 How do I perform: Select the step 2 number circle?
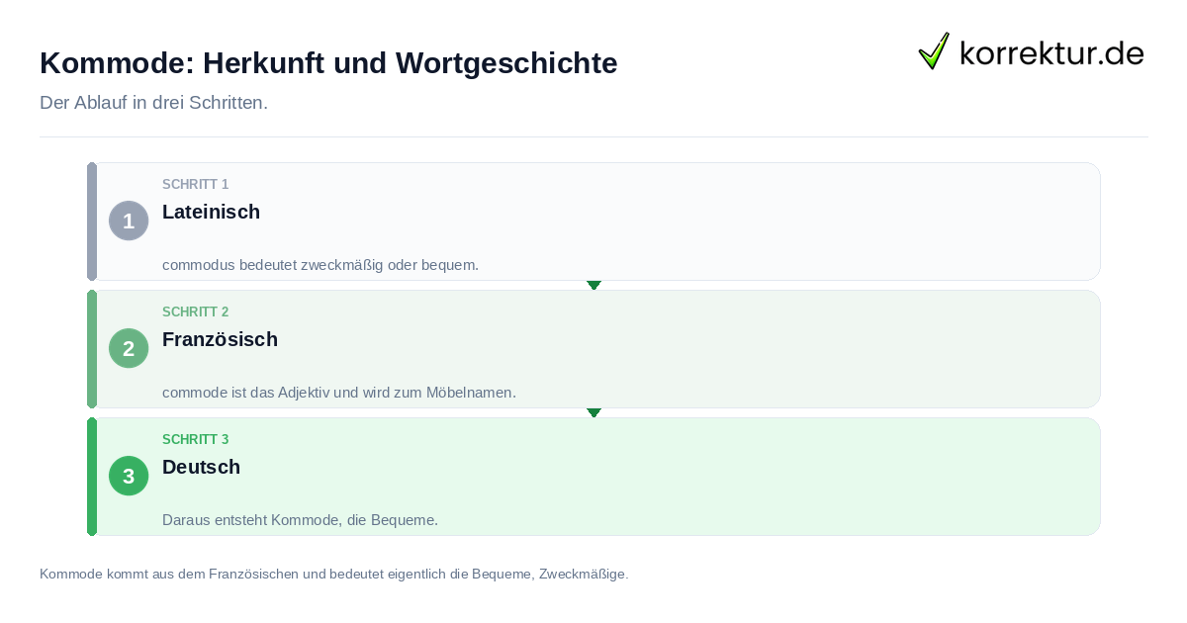click(129, 348)
